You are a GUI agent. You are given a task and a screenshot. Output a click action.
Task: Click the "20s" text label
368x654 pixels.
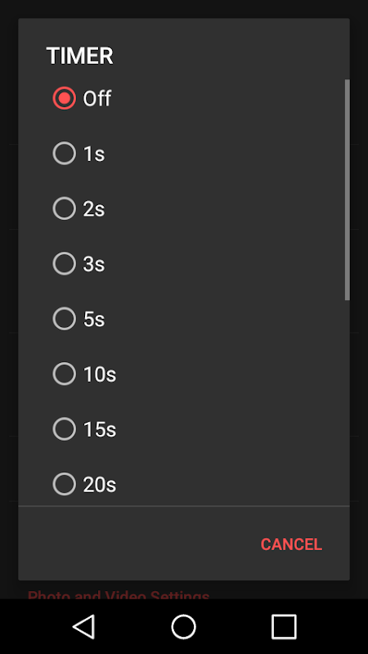(100, 484)
